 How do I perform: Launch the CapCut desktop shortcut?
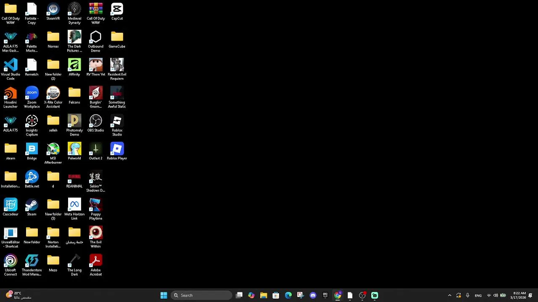[x=117, y=12]
